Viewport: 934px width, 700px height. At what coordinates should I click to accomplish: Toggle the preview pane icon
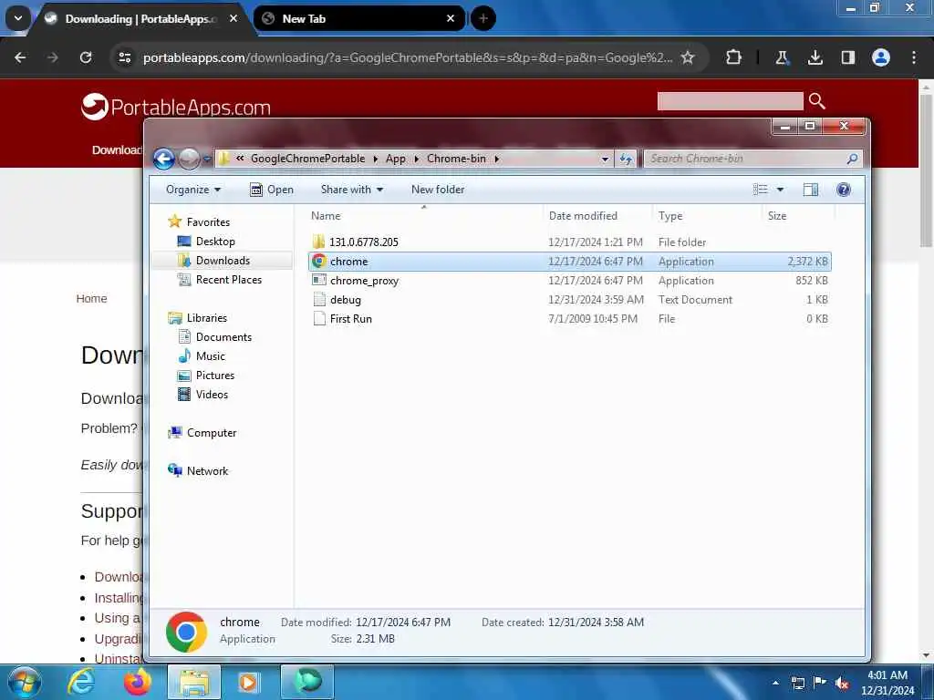click(811, 190)
